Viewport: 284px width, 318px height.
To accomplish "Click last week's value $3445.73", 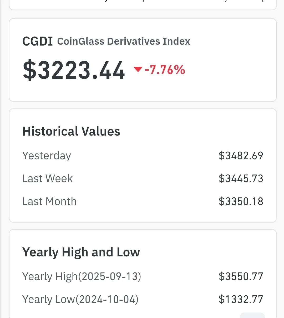I will 241,178.
